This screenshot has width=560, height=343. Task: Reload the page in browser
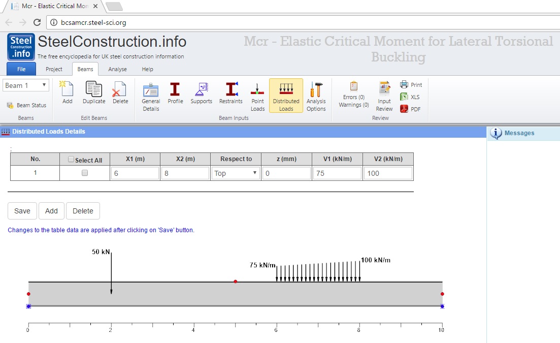coord(37,22)
